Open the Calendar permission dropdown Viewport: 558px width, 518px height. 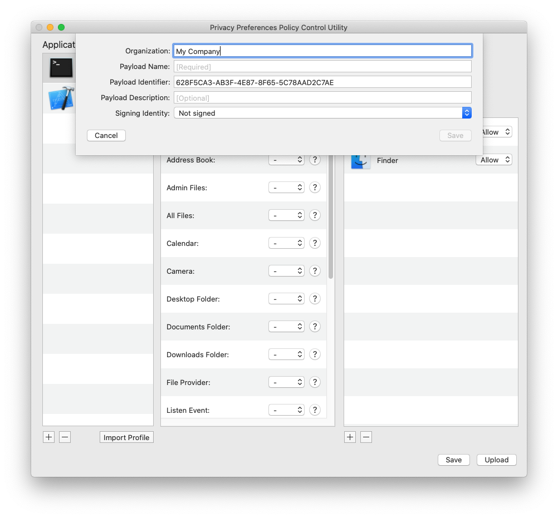point(286,243)
